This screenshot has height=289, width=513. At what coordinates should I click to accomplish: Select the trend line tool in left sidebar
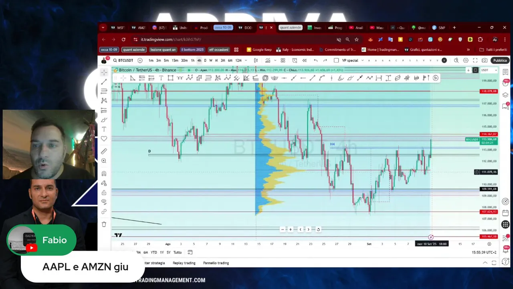pos(104,81)
